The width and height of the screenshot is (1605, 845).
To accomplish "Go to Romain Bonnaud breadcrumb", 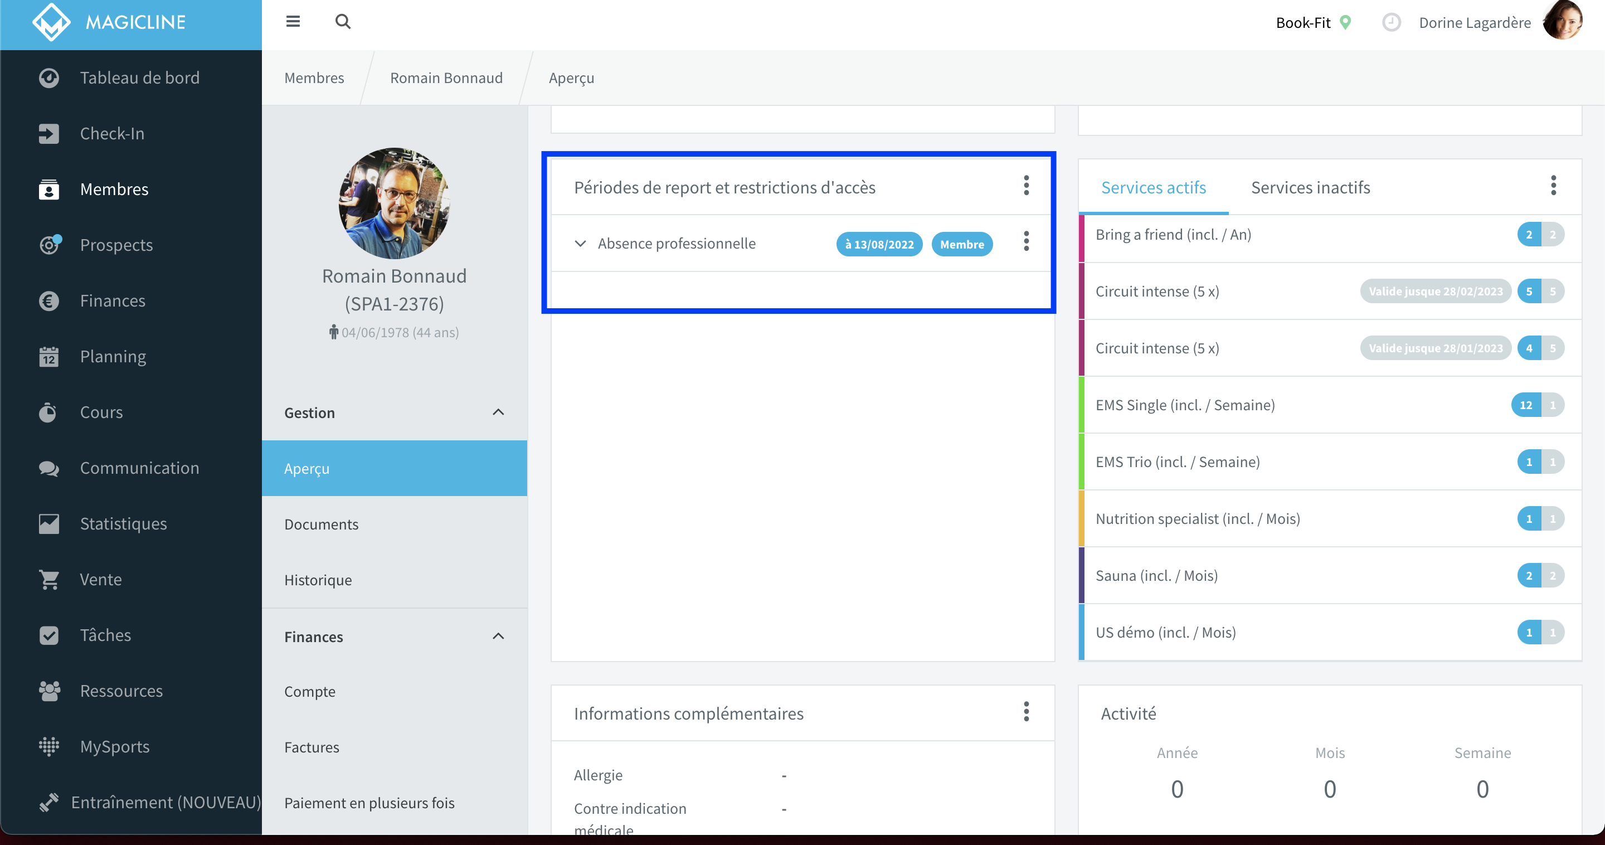I will 446,78.
